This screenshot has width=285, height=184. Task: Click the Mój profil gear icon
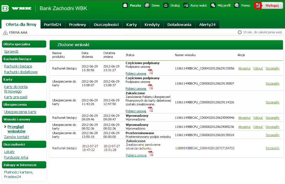point(213,5)
